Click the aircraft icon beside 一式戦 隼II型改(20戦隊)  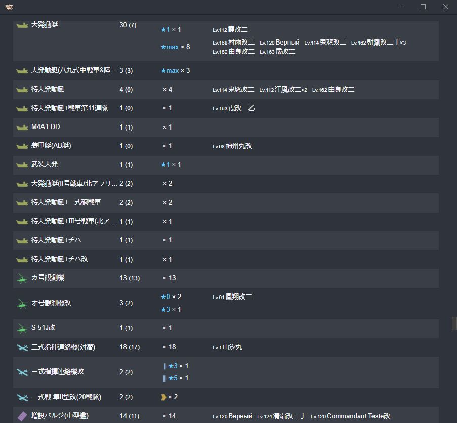[x=22, y=397]
